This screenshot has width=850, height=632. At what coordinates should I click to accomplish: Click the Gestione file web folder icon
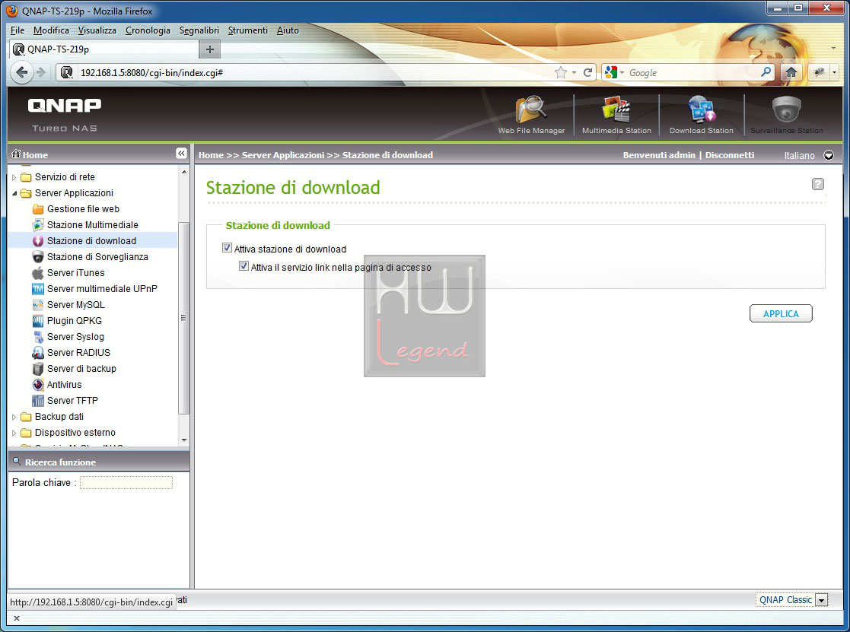pyautogui.click(x=38, y=209)
